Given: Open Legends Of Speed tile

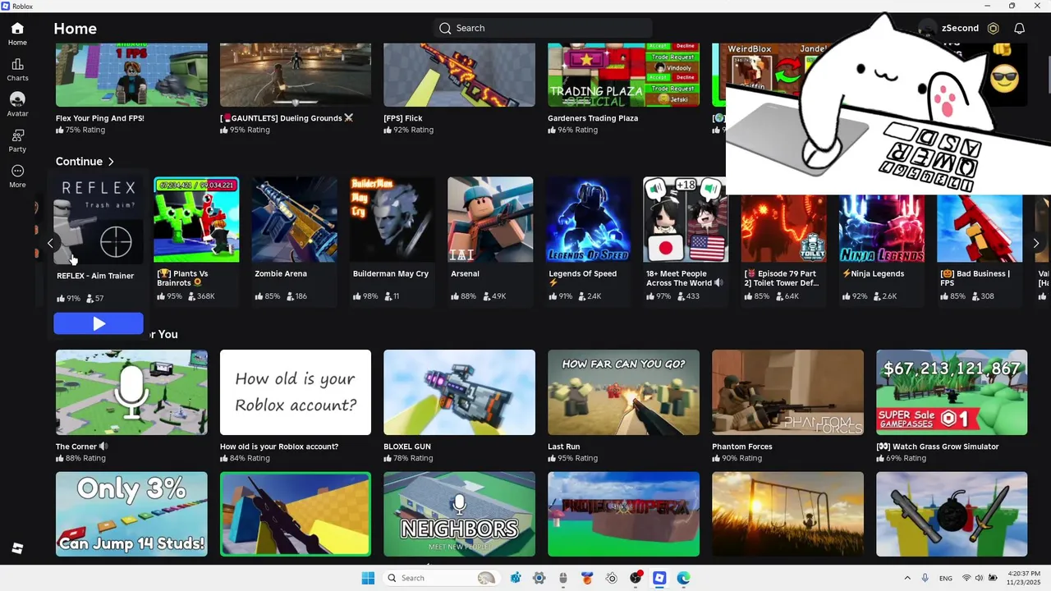Looking at the screenshot, I should pyautogui.click(x=589, y=220).
